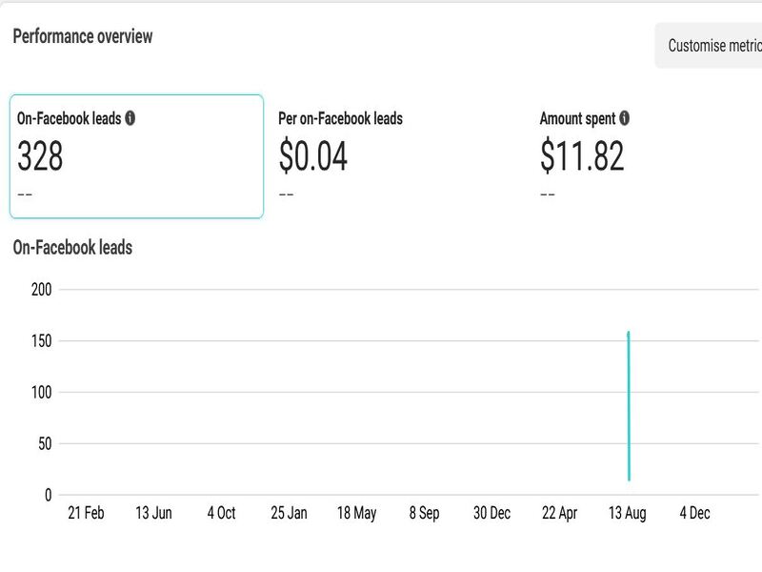Click the 22 Apr axis date label
Image resolution: width=762 pixels, height=572 pixels.
(x=560, y=513)
